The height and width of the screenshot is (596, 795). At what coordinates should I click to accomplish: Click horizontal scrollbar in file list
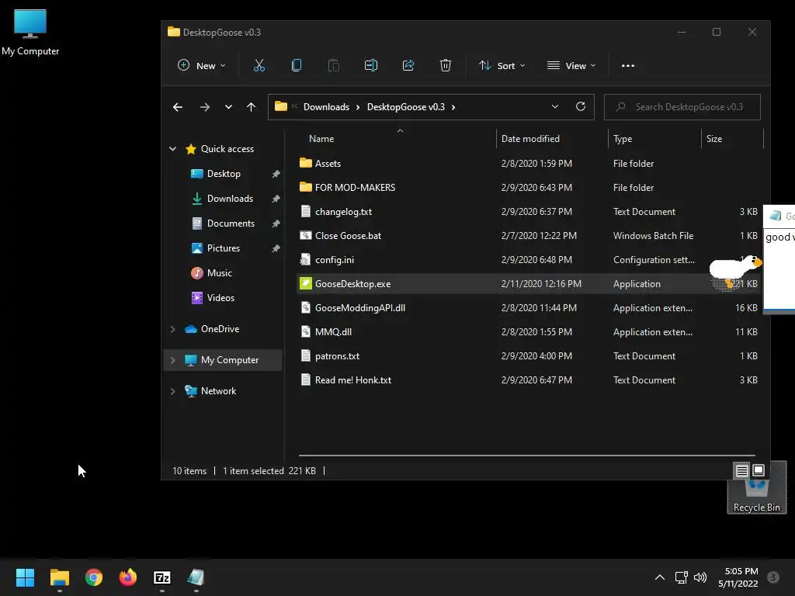(527, 455)
